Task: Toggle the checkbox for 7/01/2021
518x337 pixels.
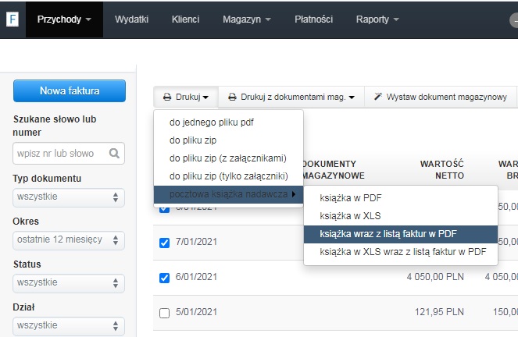Action: (x=164, y=243)
